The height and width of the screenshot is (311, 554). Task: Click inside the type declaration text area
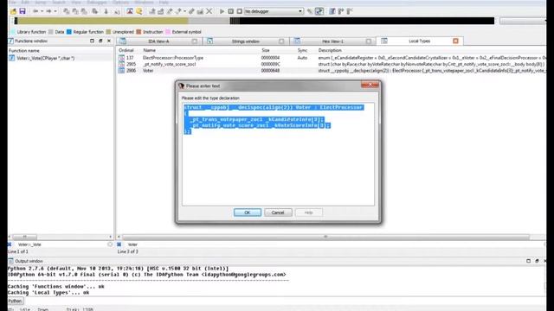tap(278, 155)
